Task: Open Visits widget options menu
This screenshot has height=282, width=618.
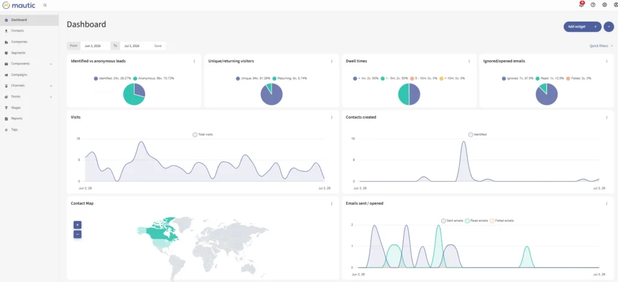Action: (x=331, y=117)
